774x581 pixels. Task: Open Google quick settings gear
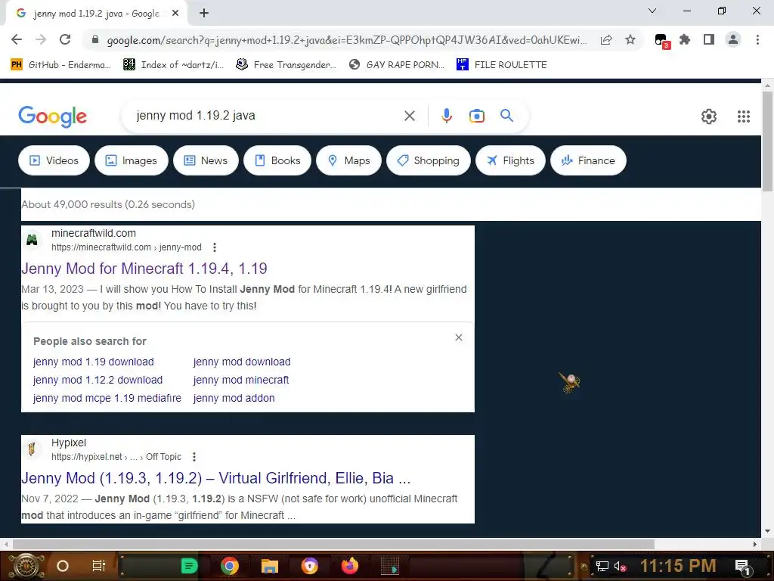coord(709,116)
